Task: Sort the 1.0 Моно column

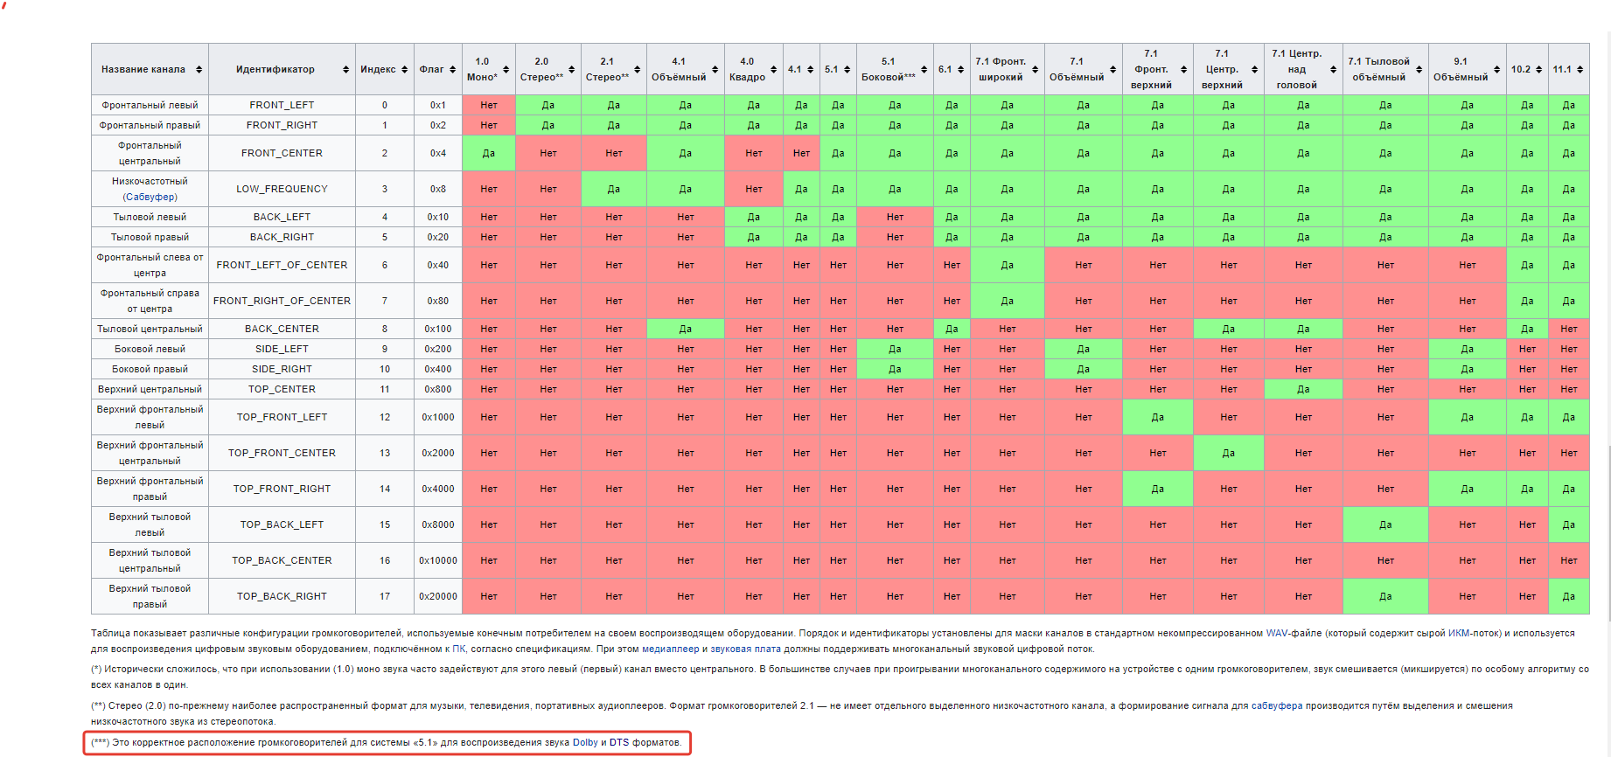Action: pos(506,70)
